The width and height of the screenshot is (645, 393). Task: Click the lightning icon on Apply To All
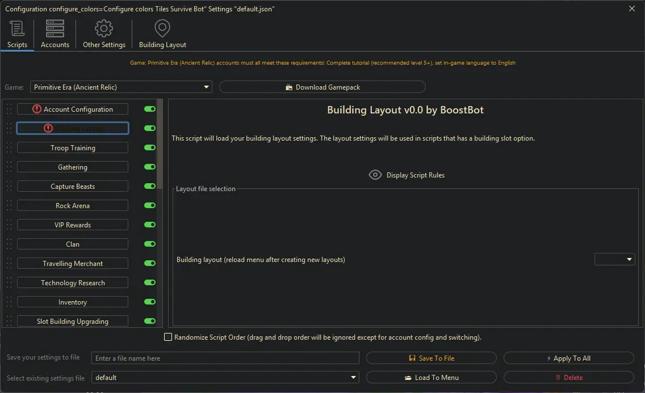pos(550,358)
